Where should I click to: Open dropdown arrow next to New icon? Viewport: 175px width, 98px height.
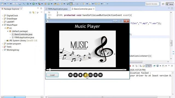click(5, 4)
